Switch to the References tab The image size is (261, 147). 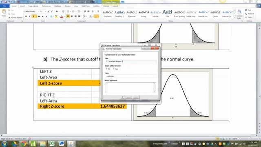click(x=46, y=6)
